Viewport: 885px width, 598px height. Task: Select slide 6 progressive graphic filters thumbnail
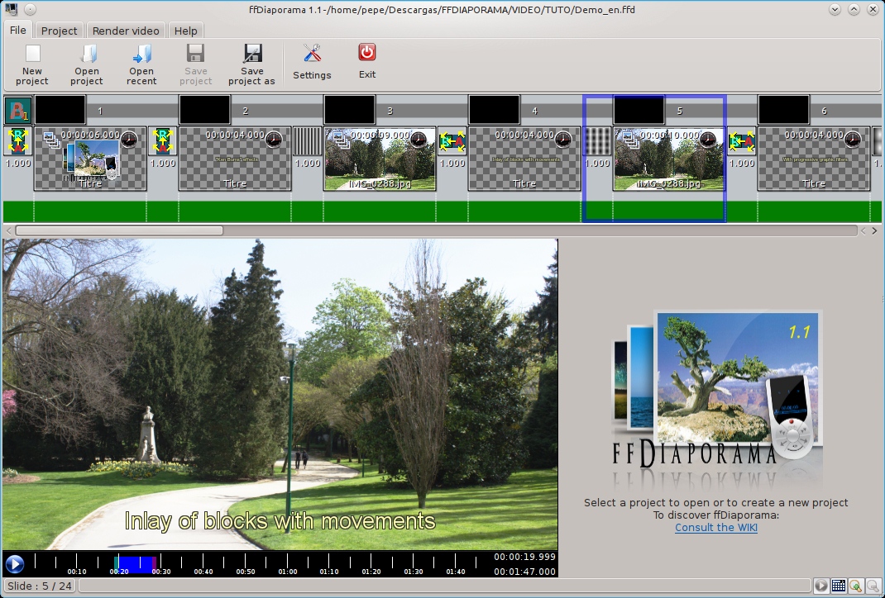[x=814, y=159]
